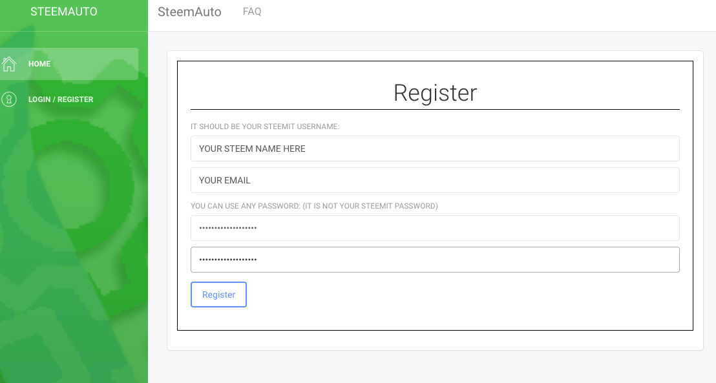716x383 pixels.
Task: Click the IT SHOULD BE YOUR STEEMIT USERNAME label
Action: pos(265,127)
